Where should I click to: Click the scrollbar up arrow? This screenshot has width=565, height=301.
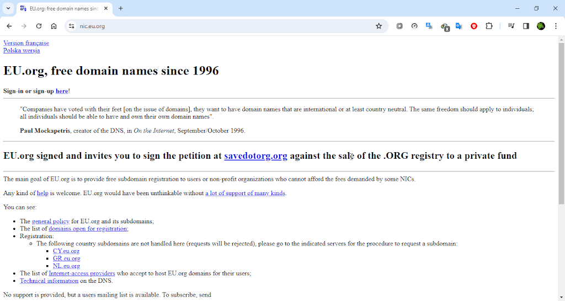(561, 39)
